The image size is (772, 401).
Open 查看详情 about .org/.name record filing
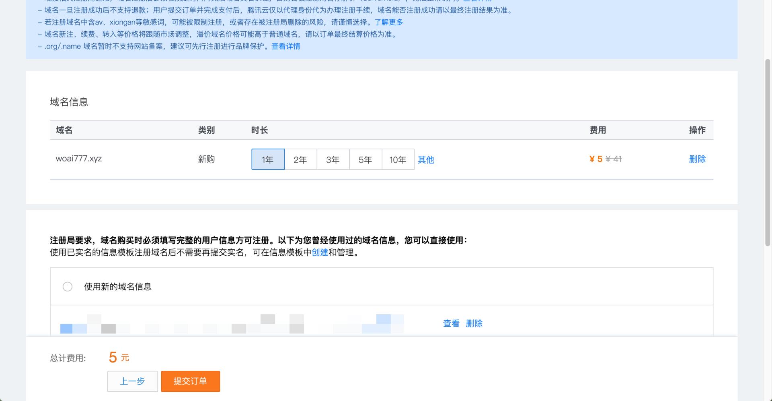[285, 46]
